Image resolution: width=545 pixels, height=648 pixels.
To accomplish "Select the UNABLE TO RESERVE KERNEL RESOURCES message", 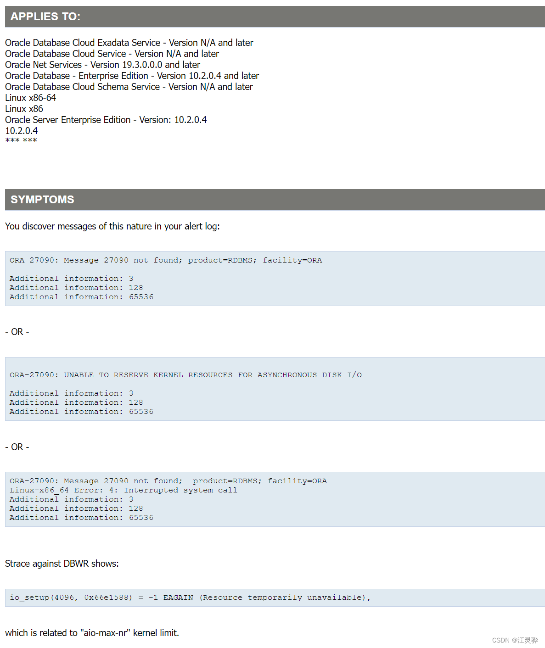I will tap(185, 374).
